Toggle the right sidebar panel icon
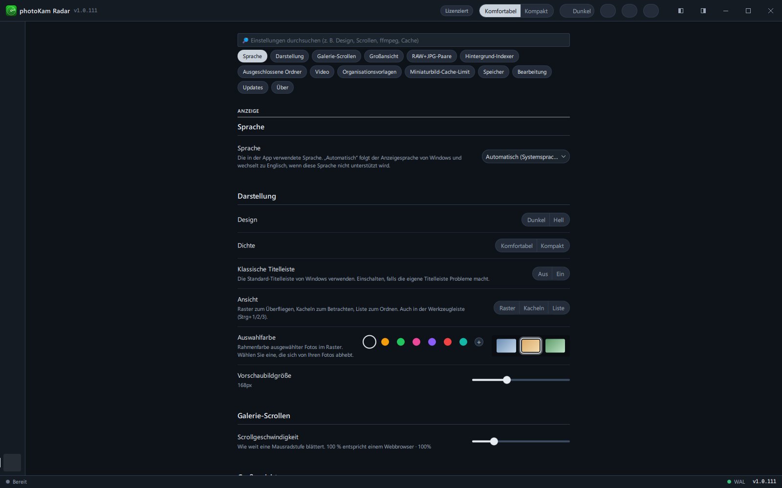 point(703,11)
